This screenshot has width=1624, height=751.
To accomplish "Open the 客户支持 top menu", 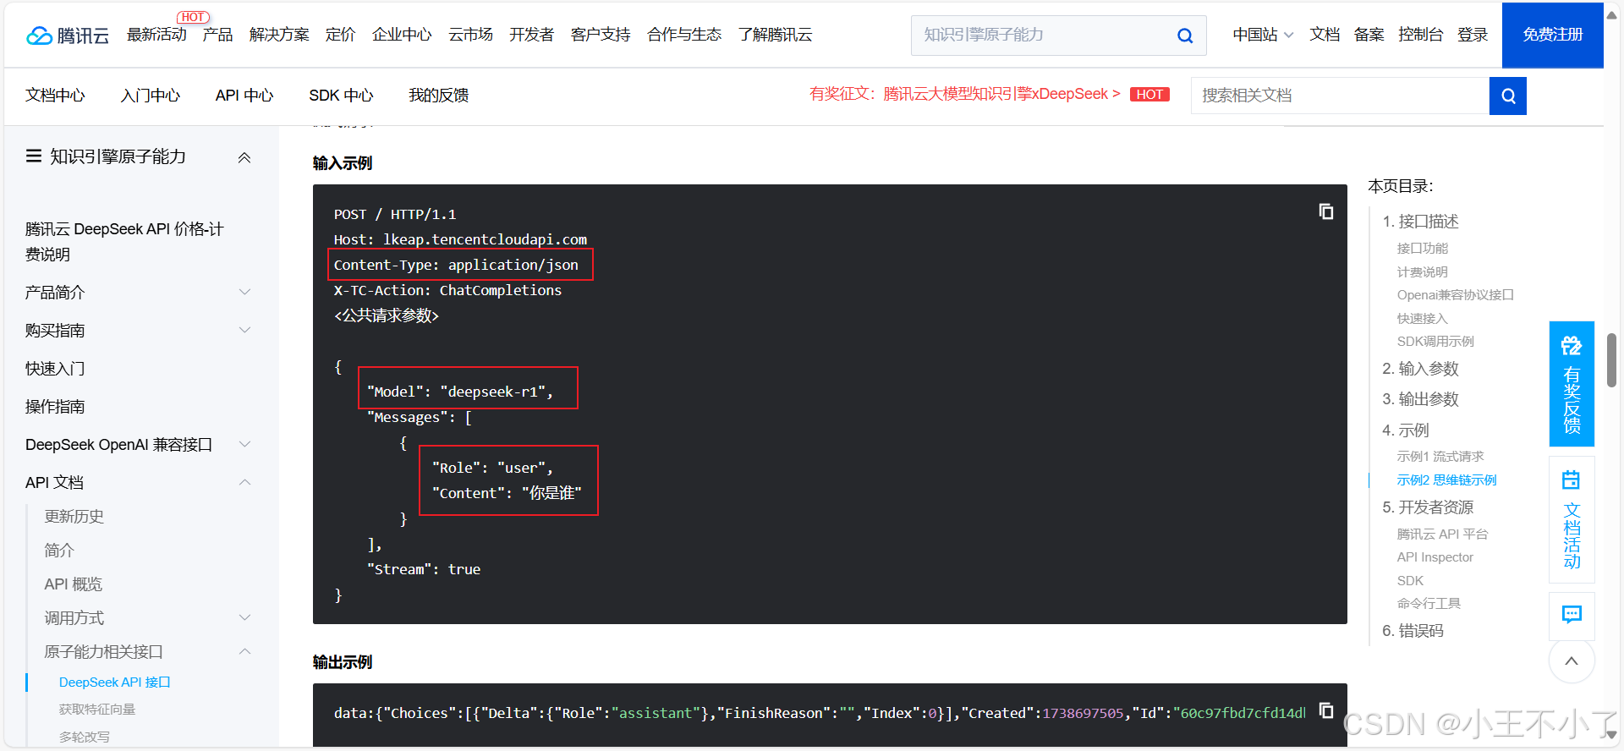I will pos(601,35).
